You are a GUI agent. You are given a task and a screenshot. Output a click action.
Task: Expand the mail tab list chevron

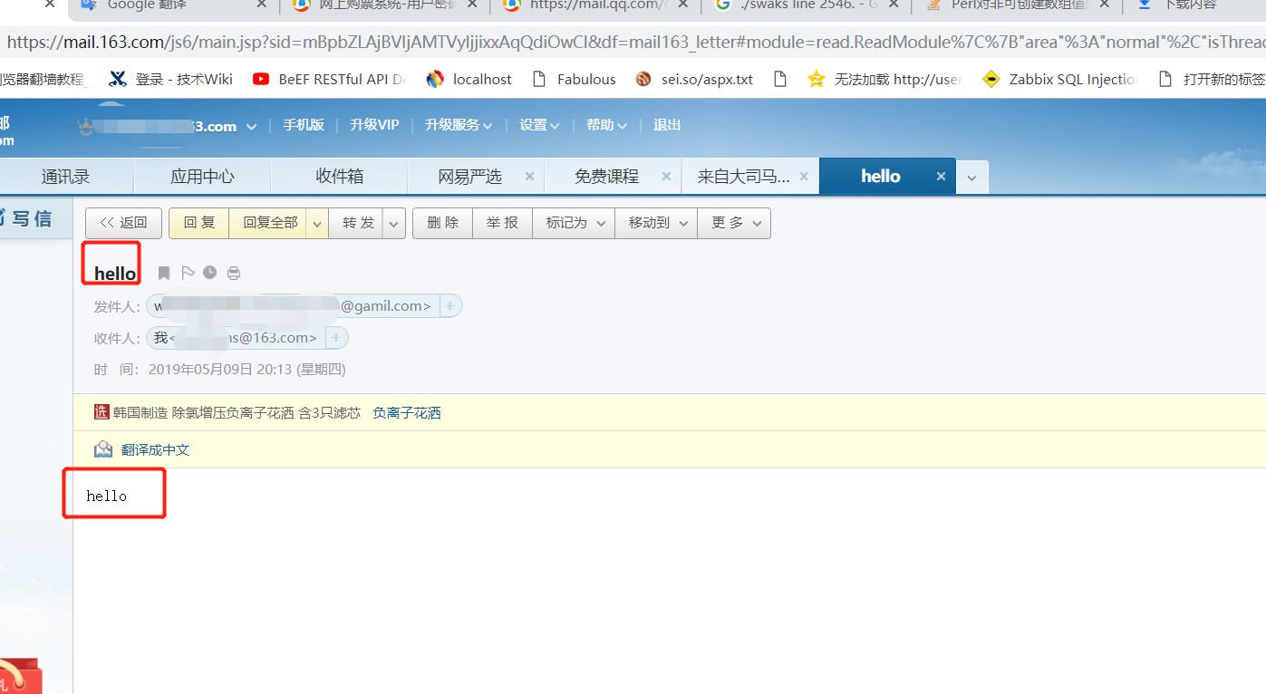click(x=972, y=178)
